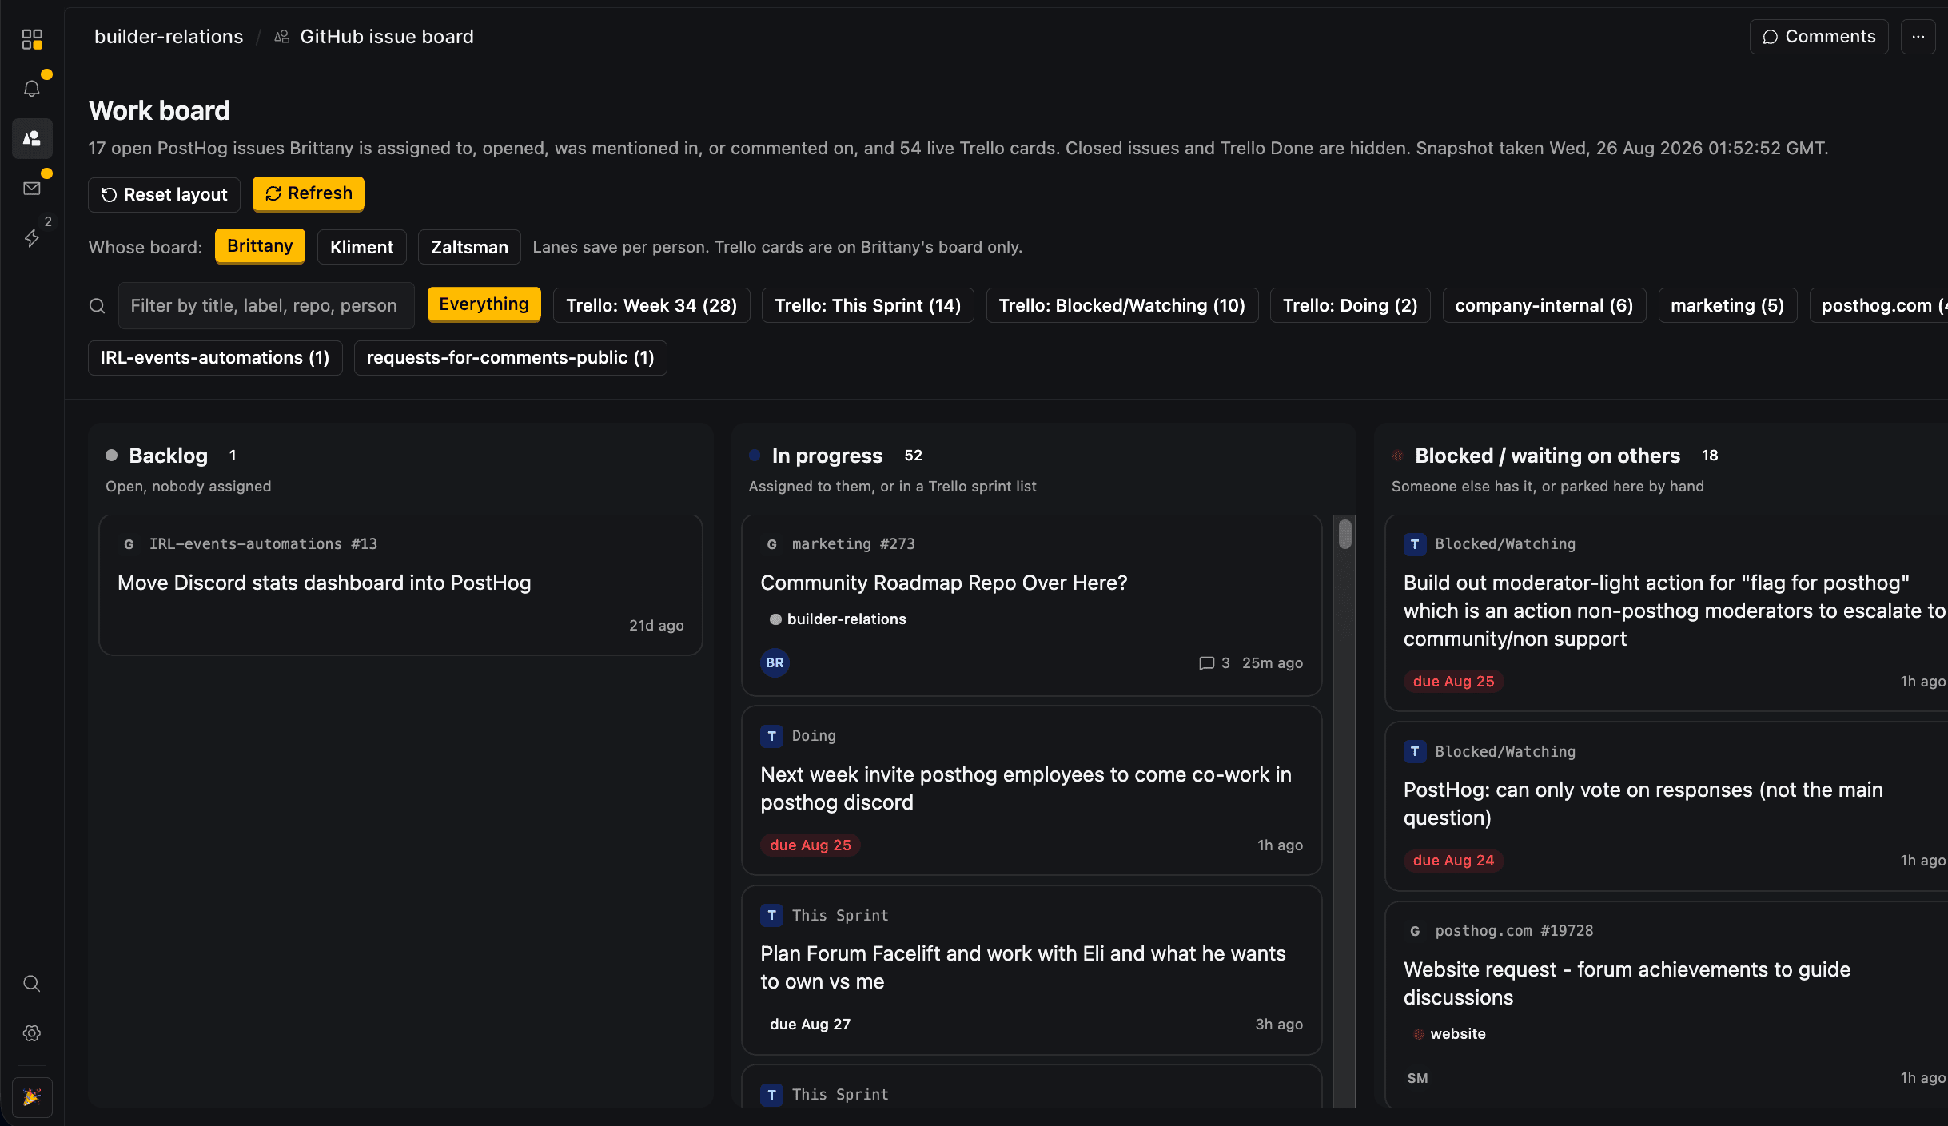The width and height of the screenshot is (1948, 1126).
Task: Filter by company-internal (6)
Action: point(1544,305)
